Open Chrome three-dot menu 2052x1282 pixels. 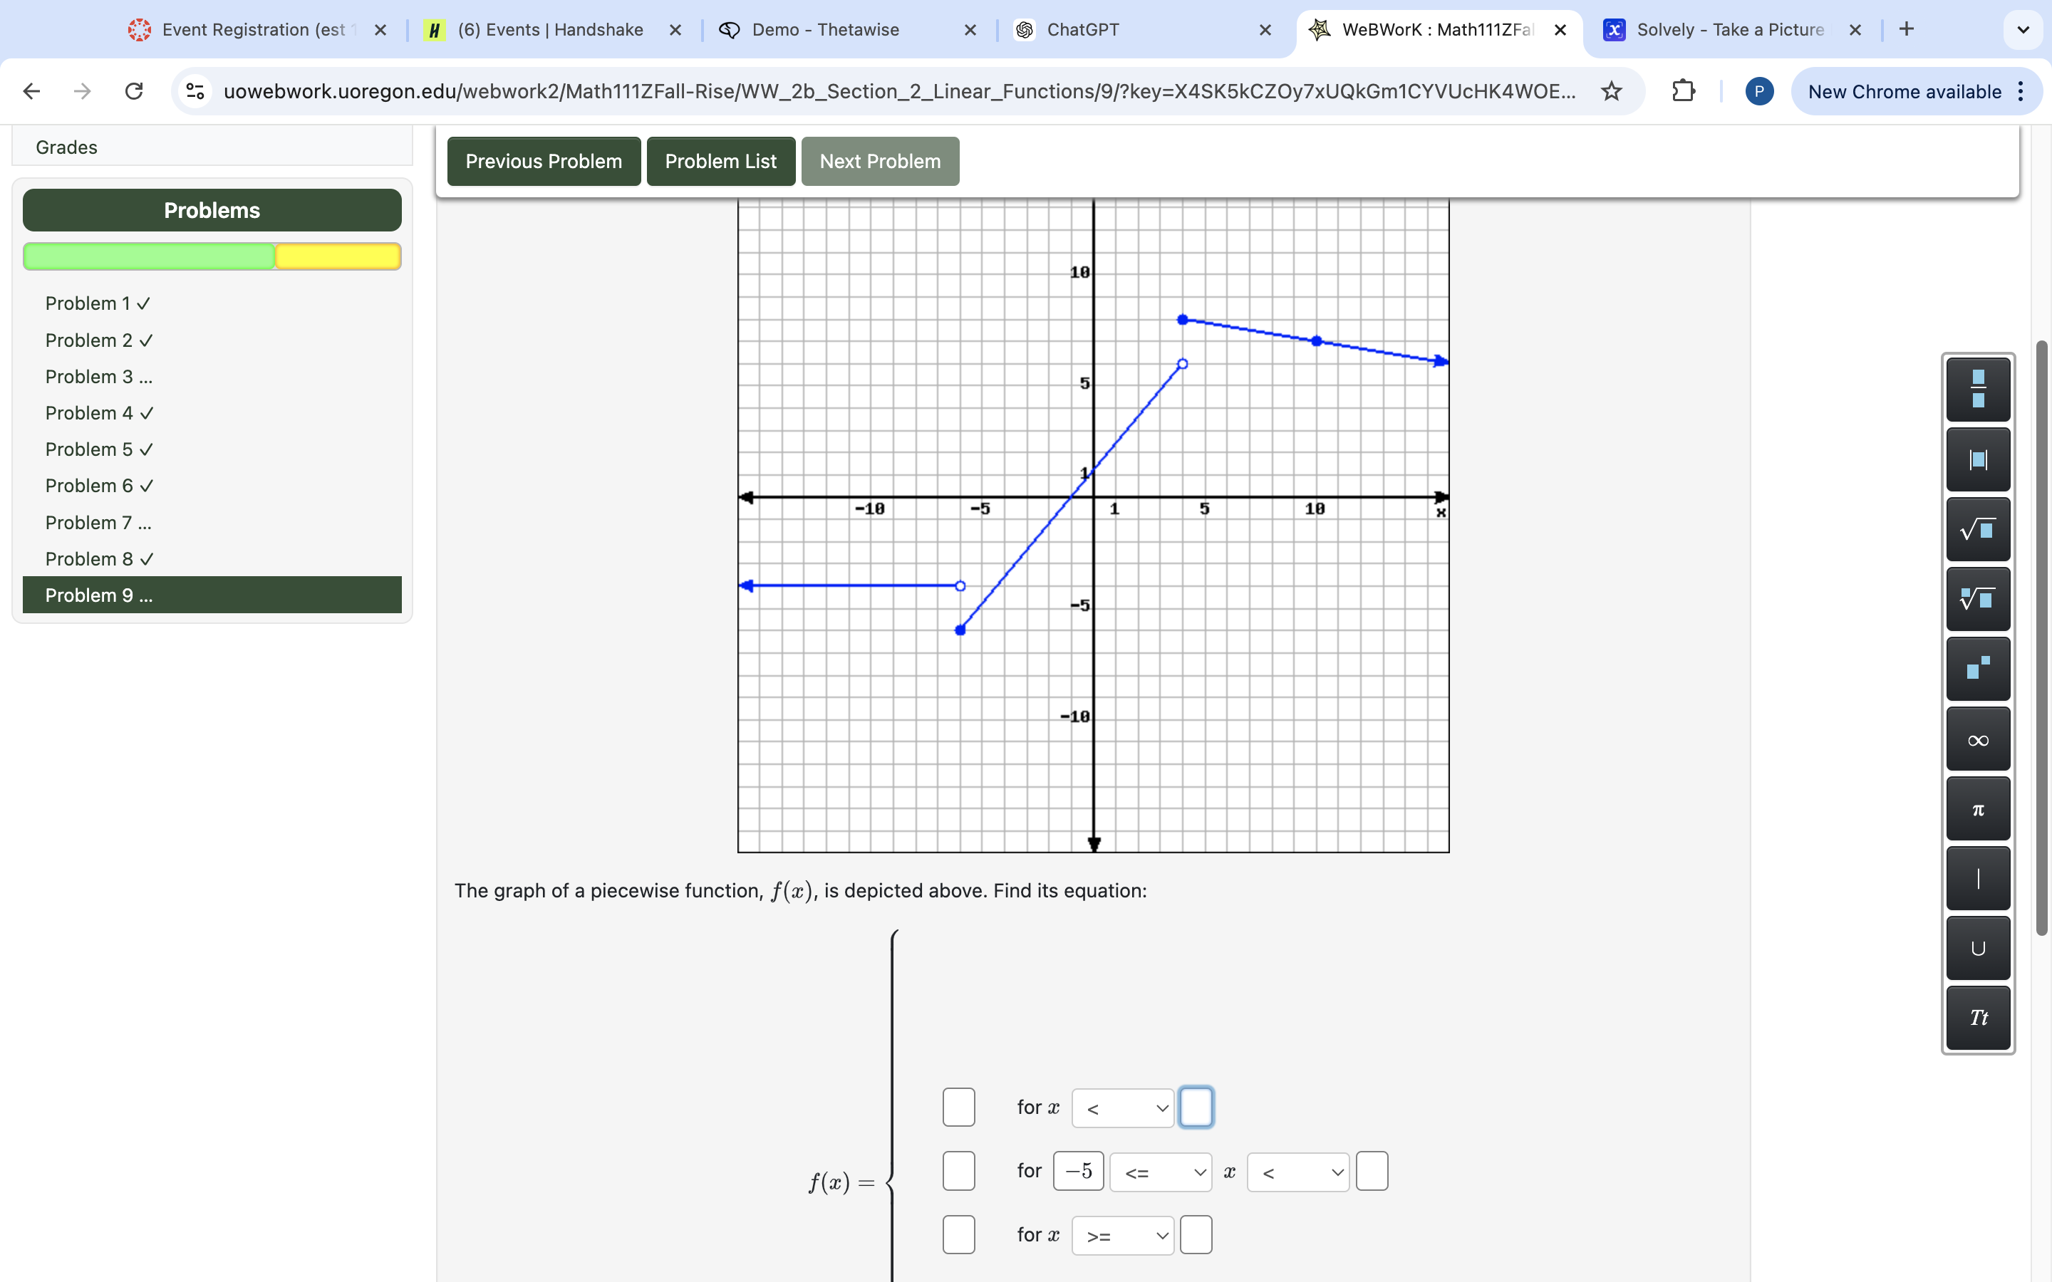click(2021, 90)
